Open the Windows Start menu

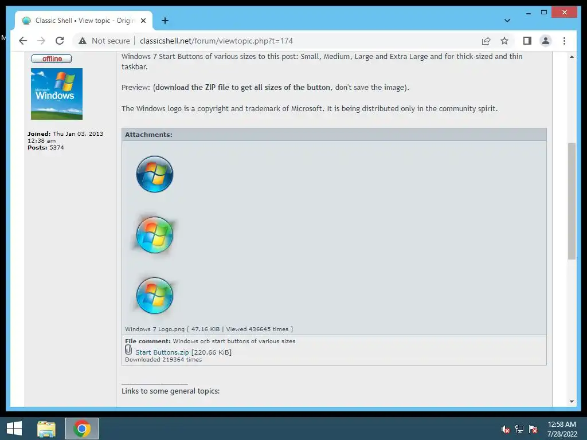pos(14,429)
